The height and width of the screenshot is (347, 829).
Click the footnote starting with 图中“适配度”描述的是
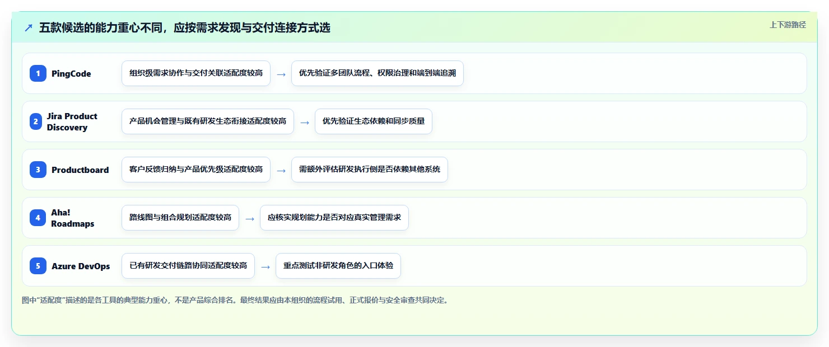point(235,301)
